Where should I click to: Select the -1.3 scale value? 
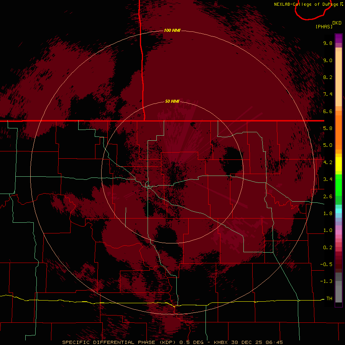click(x=326, y=281)
